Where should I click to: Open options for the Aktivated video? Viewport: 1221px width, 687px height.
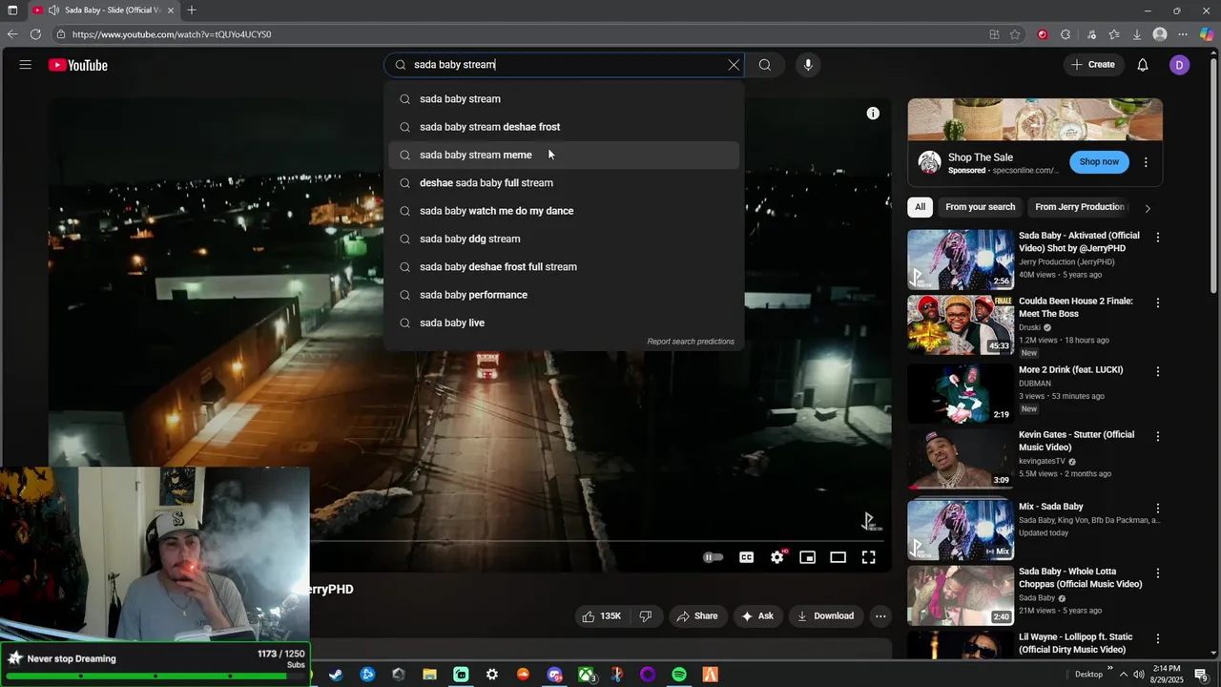point(1158,238)
